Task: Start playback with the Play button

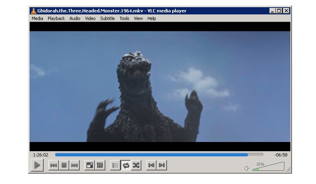Action: 37,165
